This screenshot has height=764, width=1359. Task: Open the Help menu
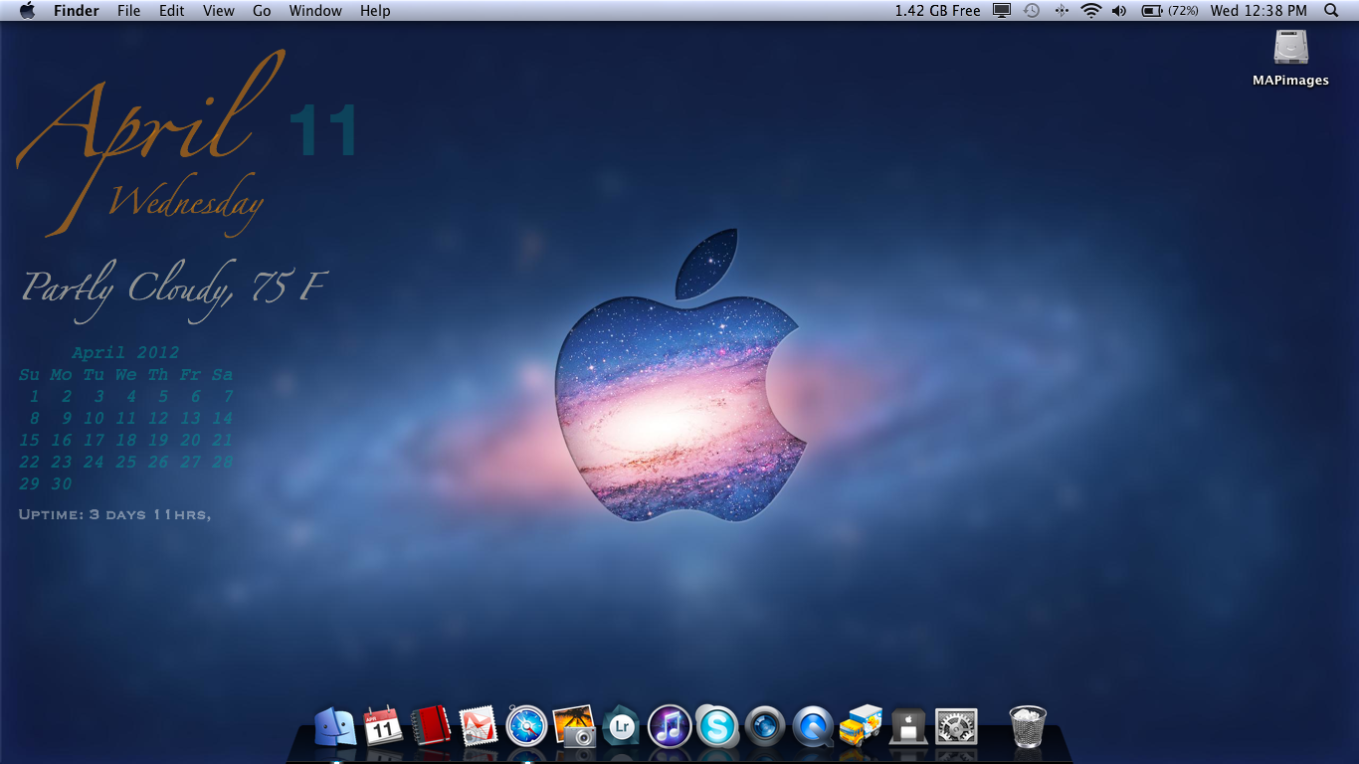point(375,11)
